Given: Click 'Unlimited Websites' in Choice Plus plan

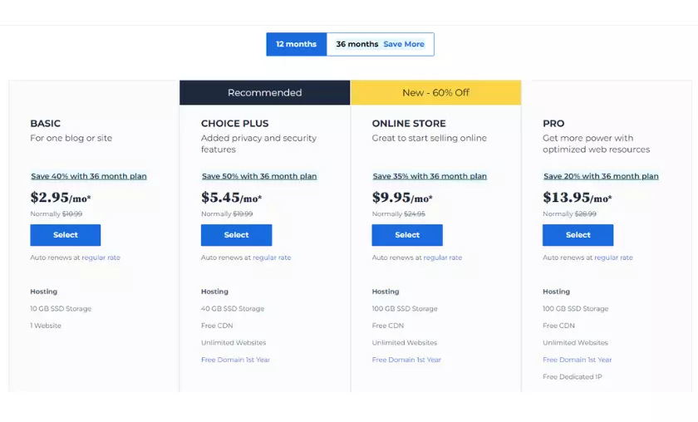Looking at the screenshot, I should pyautogui.click(x=233, y=343).
